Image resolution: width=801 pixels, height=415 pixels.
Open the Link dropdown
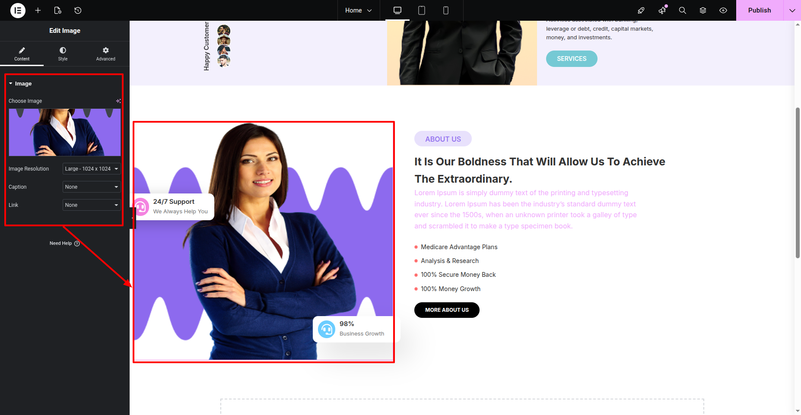pyautogui.click(x=92, y=205)
